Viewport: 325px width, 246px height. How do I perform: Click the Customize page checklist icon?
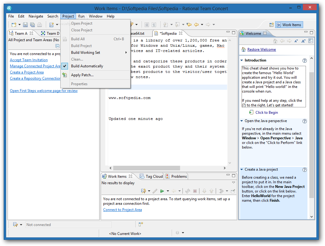(x=311, y=41)
